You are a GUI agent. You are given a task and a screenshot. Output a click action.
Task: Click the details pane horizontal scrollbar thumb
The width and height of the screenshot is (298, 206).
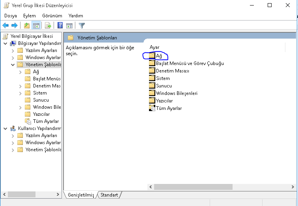[193, 187]
